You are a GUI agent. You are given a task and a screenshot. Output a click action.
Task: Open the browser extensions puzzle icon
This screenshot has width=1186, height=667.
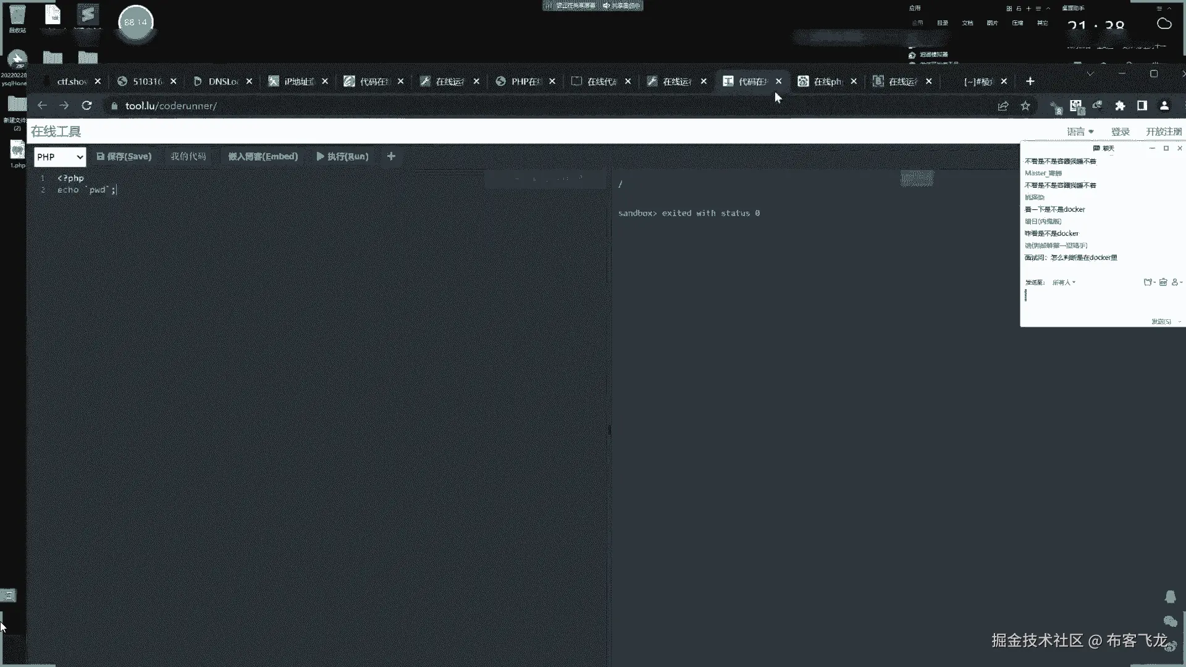tap(1119, 106)
